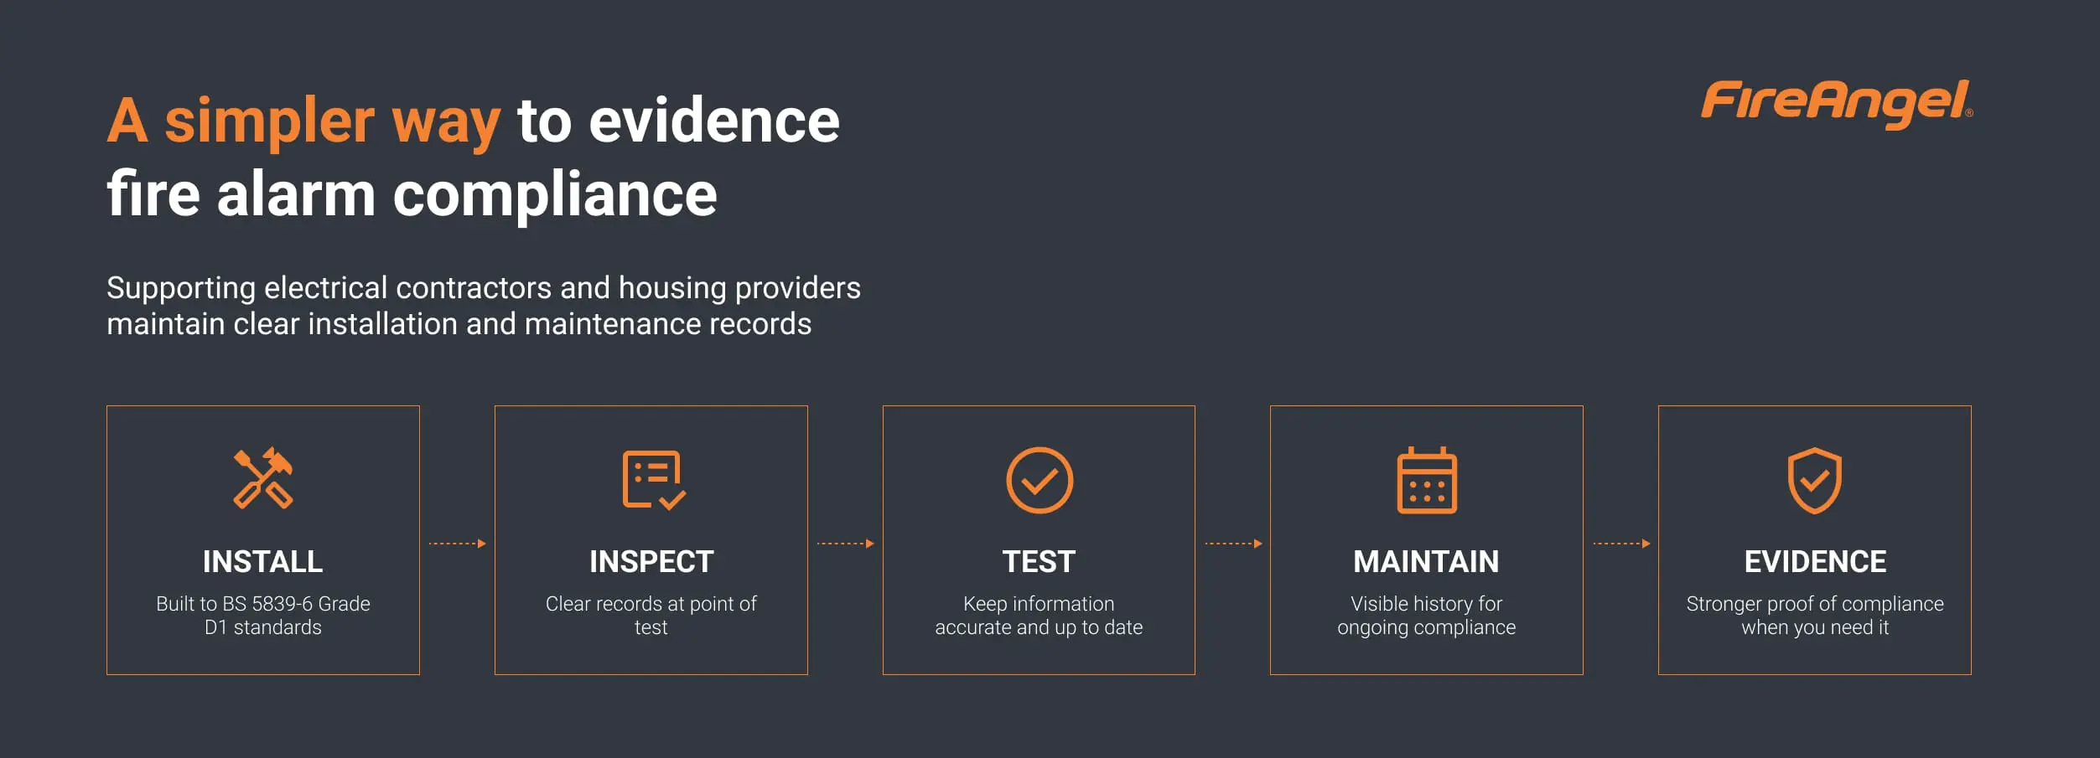The image size is (2100, 758).
Task: Click the 'Supporting electrical contractors' subtitle line
Action: 484,288
